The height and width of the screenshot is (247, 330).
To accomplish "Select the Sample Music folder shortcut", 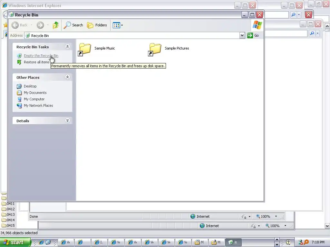I will (x=97, y=49).
